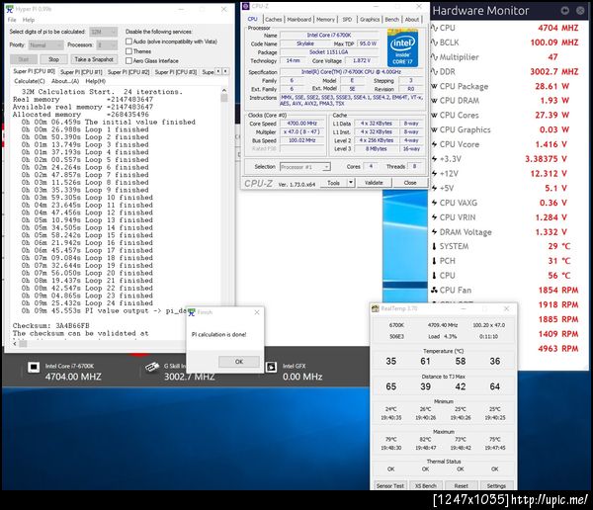Toggle the Themes checkbox in Hyper PI
593x510 pixels.
point(128,51)
